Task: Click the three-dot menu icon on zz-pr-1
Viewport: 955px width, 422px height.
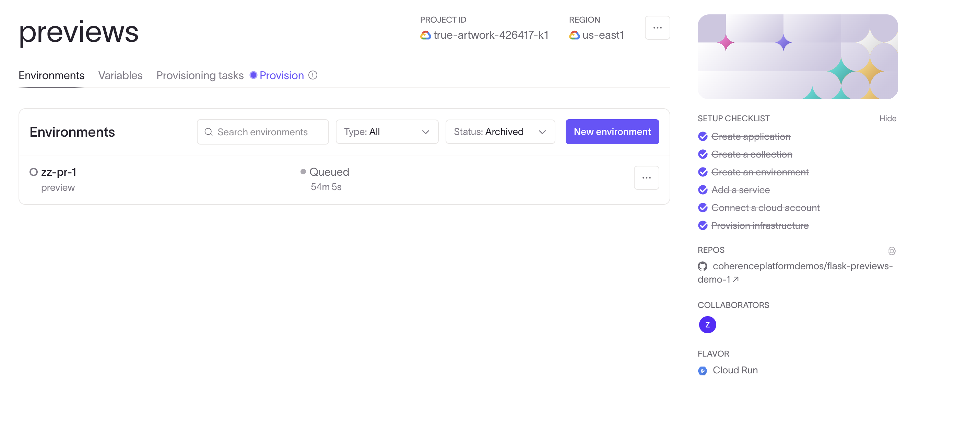Action: (647, 177)
